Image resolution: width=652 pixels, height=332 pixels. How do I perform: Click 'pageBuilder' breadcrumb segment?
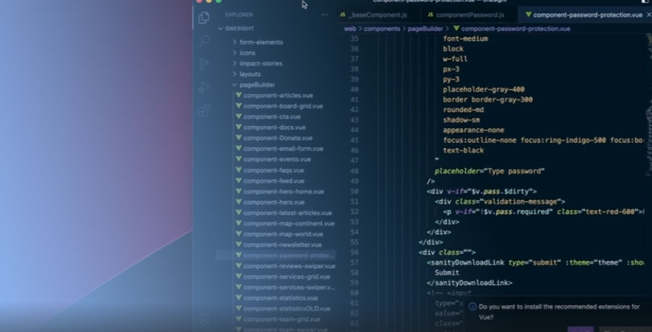click(425, 28)
